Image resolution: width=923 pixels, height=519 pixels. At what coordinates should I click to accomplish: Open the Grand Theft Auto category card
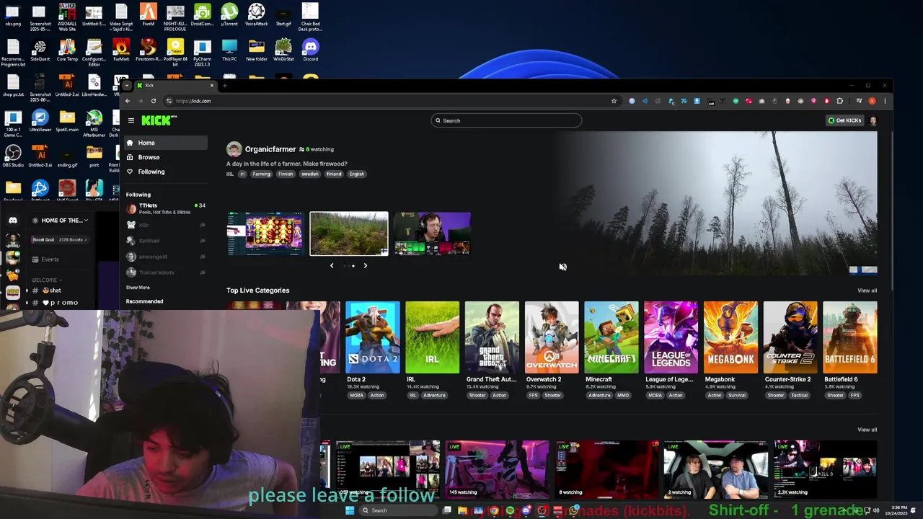pos(492,337)
